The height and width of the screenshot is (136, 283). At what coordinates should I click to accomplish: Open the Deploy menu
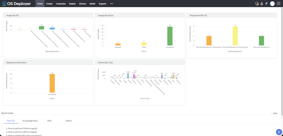[x=72, y=4]
